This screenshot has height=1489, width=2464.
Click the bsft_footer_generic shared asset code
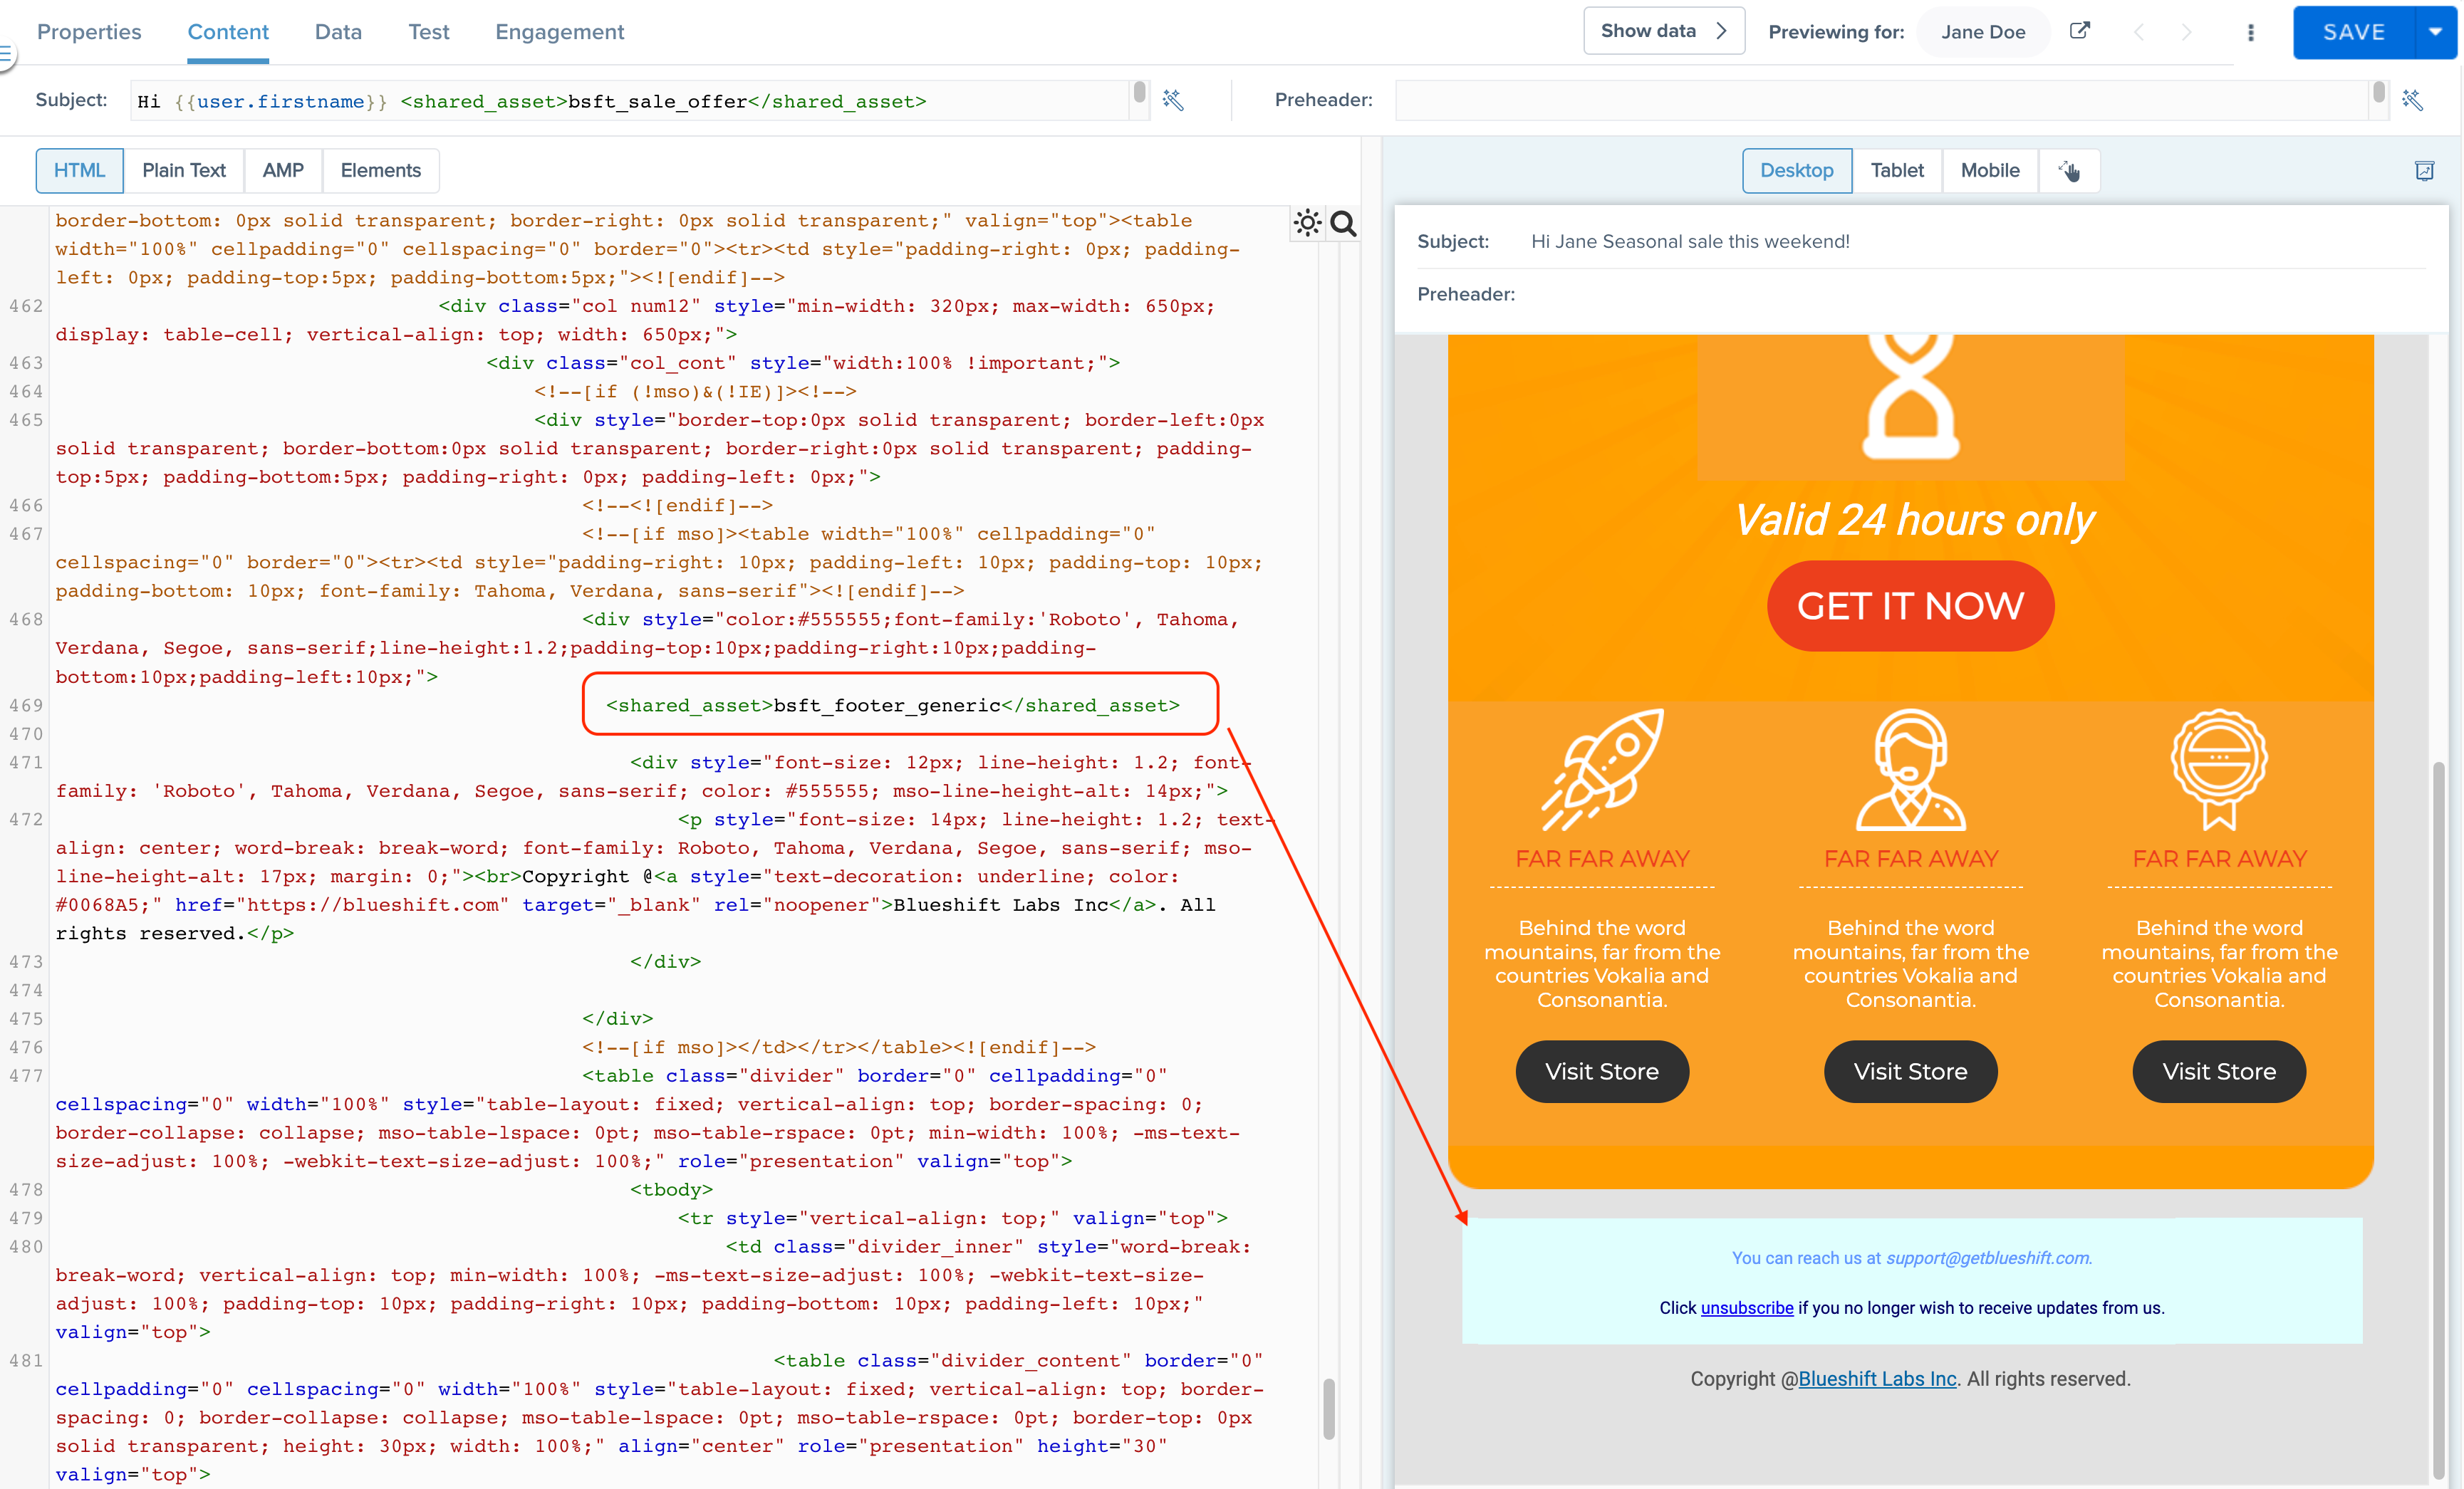(893, 706)
